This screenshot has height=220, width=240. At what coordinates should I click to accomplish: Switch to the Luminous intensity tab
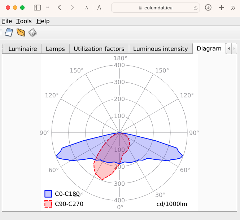point(161,49)
